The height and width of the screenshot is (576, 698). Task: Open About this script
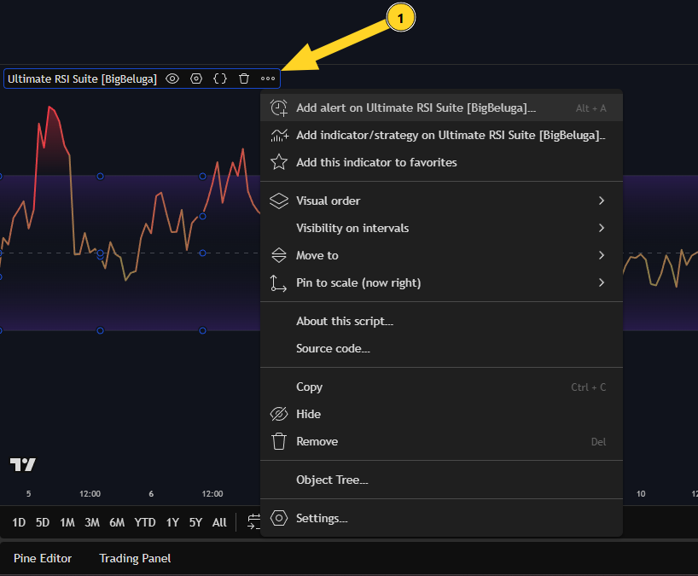[x=344, y=321]
